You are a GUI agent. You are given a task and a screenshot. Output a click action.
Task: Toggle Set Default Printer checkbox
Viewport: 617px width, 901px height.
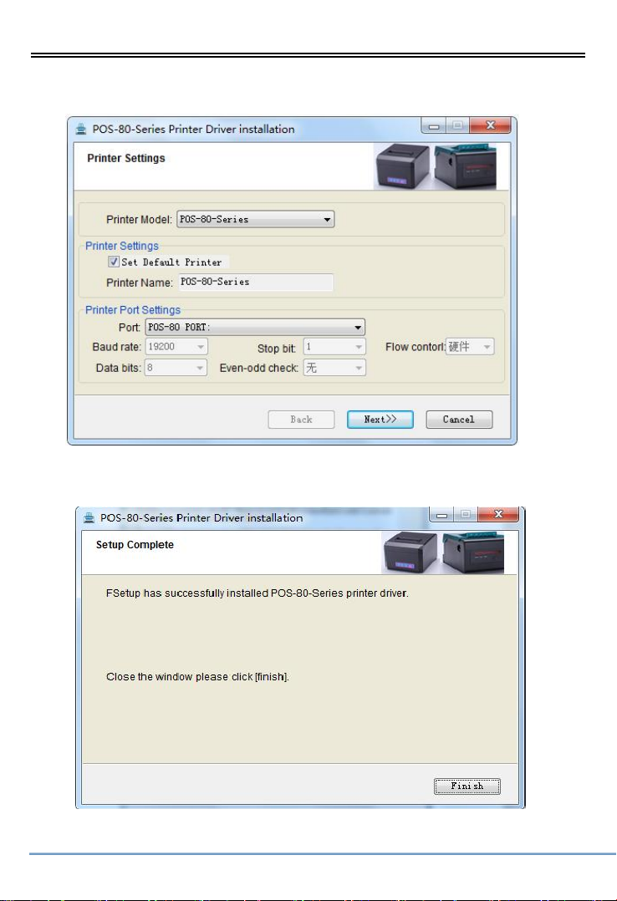114,262
